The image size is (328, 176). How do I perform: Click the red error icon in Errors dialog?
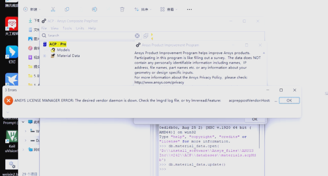pyautogui.click(x=9, y=100)
